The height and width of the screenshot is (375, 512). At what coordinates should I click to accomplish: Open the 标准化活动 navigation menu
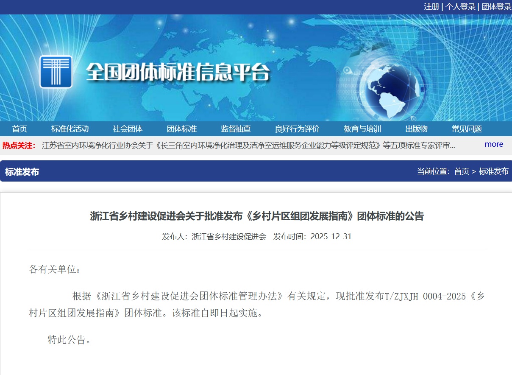(70, 129)
